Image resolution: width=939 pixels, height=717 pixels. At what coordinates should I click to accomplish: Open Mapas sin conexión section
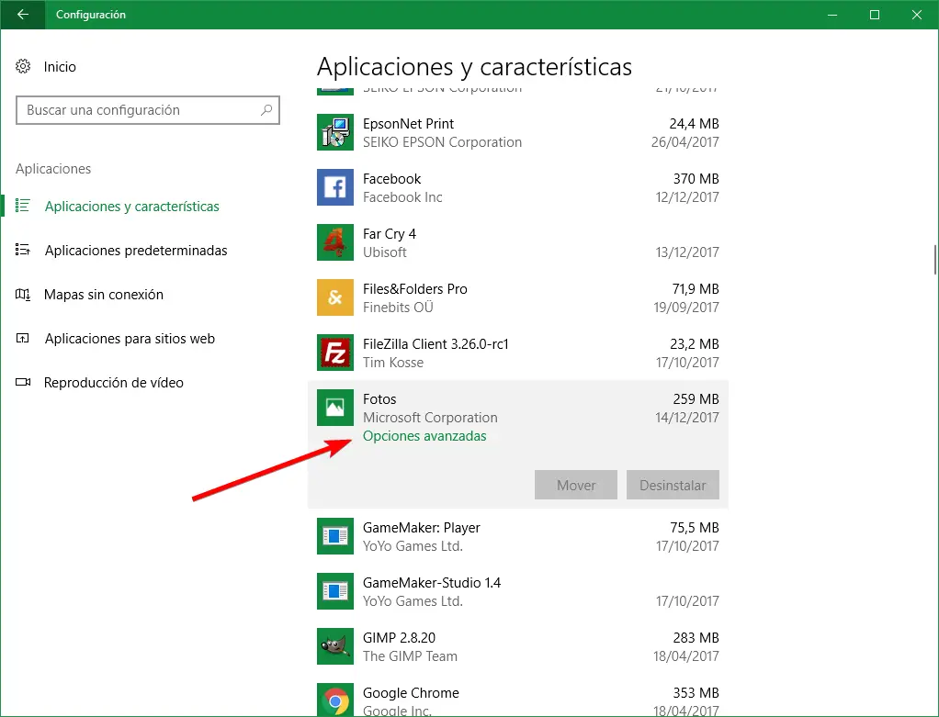[x=104, y=295]
